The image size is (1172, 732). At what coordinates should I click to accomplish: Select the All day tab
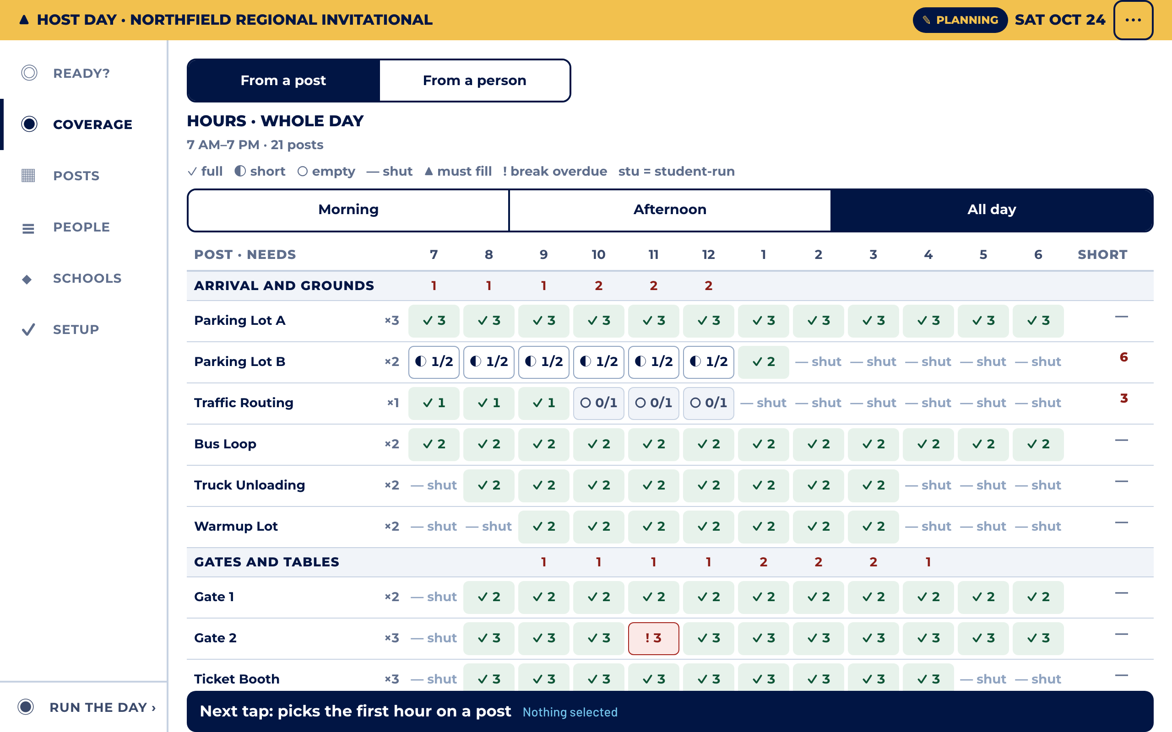(991, 210)
